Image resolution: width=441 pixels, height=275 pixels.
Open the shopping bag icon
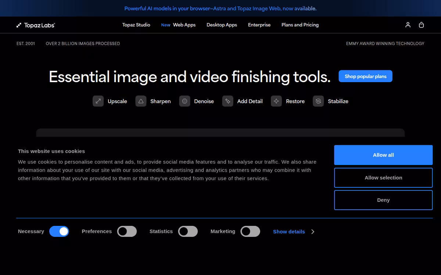tap(422, 25)
